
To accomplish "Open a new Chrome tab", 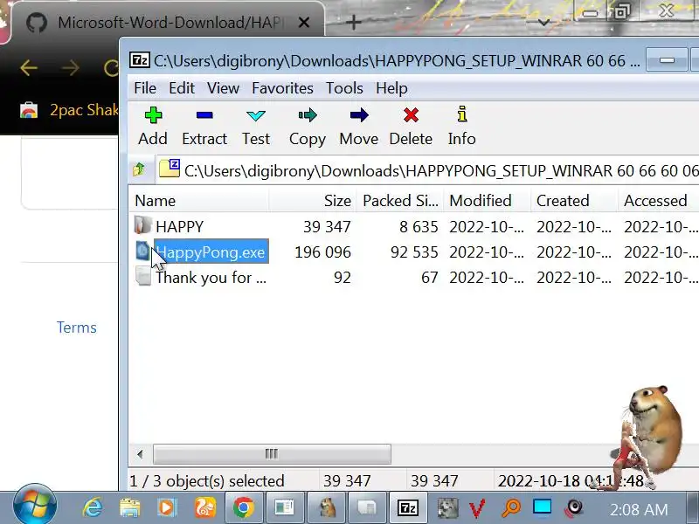I will [x=353, y=23].
